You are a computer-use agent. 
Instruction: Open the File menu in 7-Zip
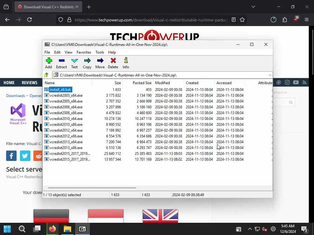tap(47, 52)
